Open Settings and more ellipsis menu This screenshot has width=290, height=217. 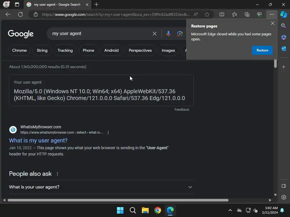272,14
